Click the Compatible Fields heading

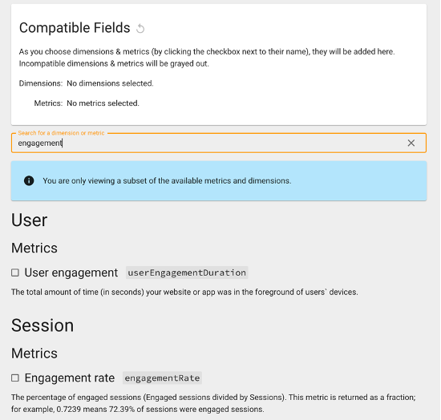[x=75, y=28]
